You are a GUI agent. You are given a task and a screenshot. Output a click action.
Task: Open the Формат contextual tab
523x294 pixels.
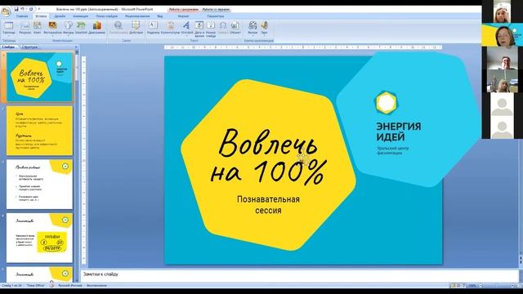click(x=183, y=16)
